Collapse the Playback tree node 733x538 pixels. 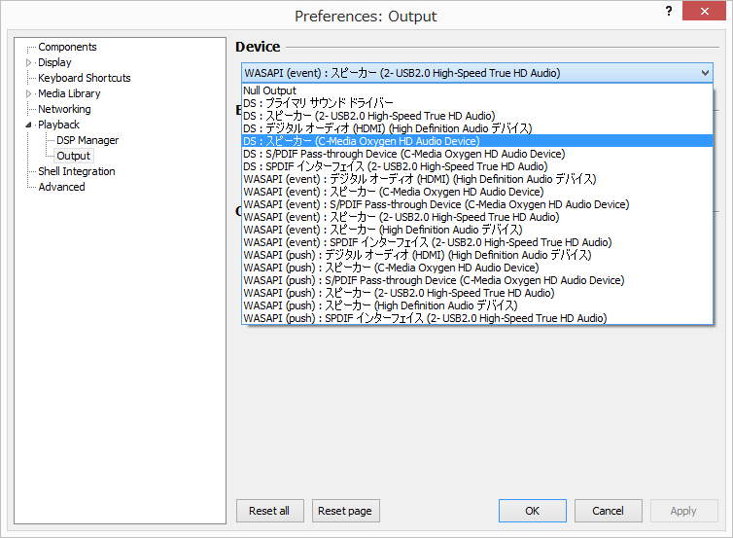click(29, 125)
